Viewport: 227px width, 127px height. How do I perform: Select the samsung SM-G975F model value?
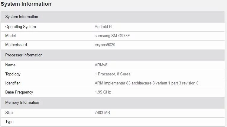pos(114,36)
